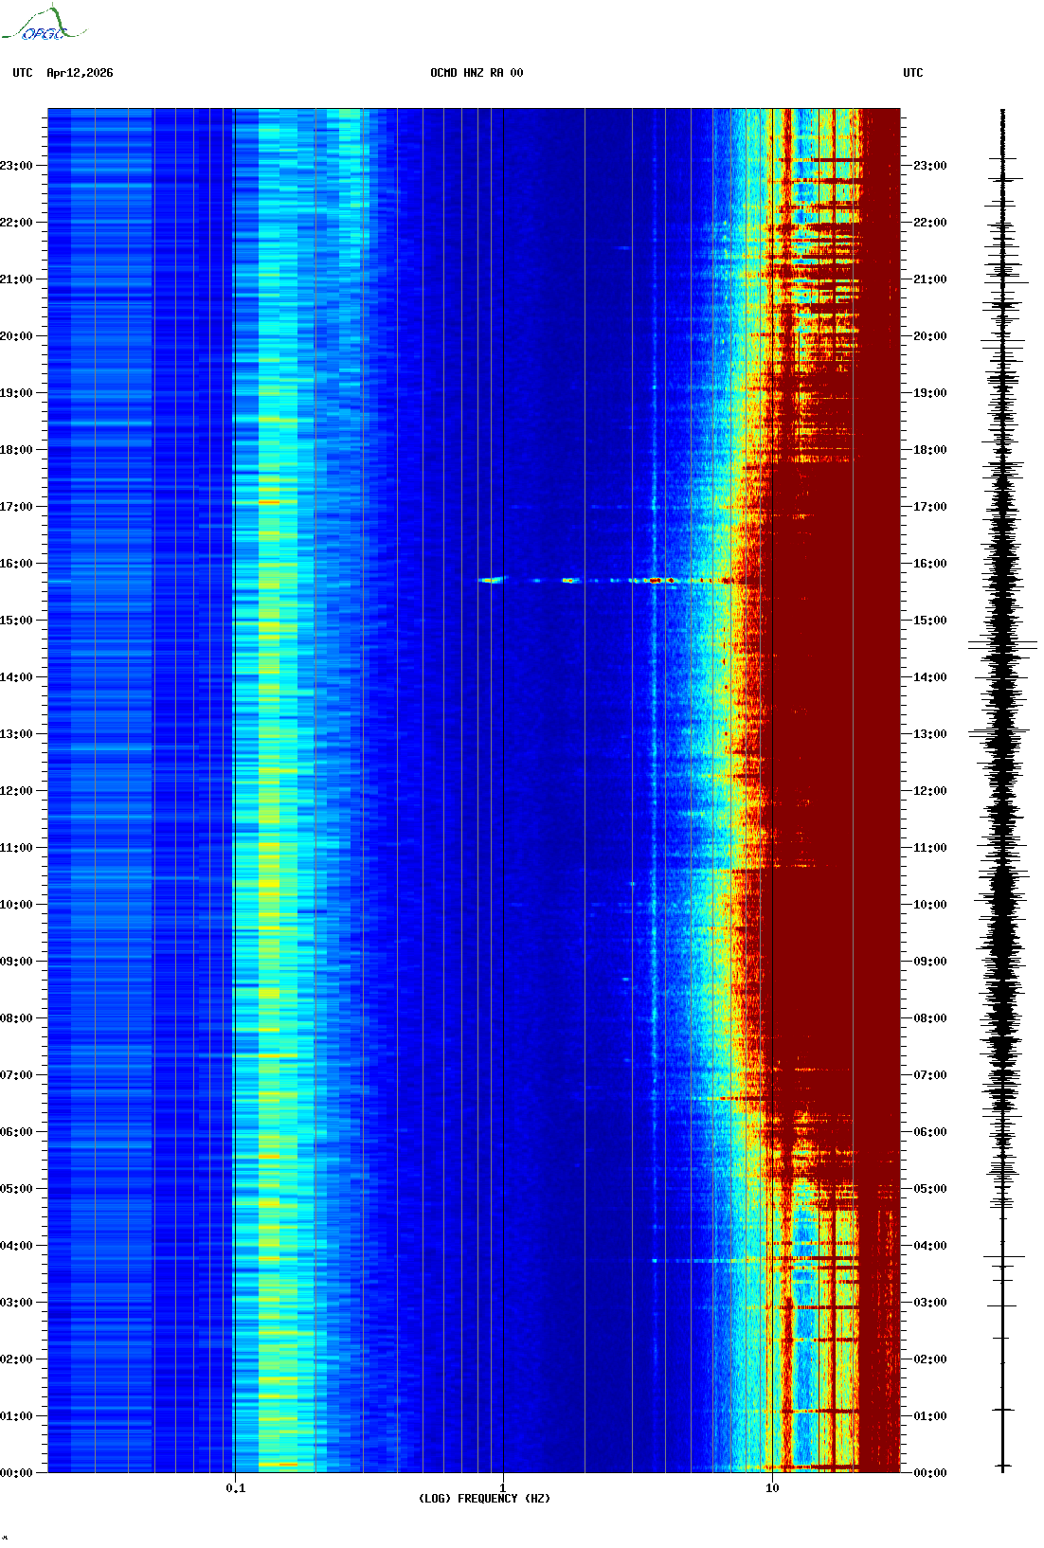Viewport: 1044px width, 1548px height.
Task: Click the 1 Hz frequency axis label
Action: pos(502,1488)
